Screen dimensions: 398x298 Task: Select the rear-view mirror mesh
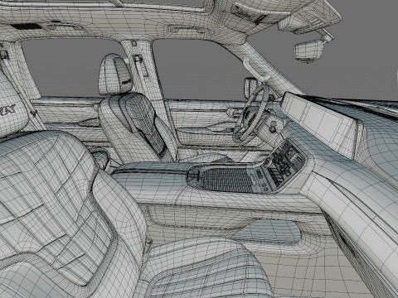[x=309, y=50]
